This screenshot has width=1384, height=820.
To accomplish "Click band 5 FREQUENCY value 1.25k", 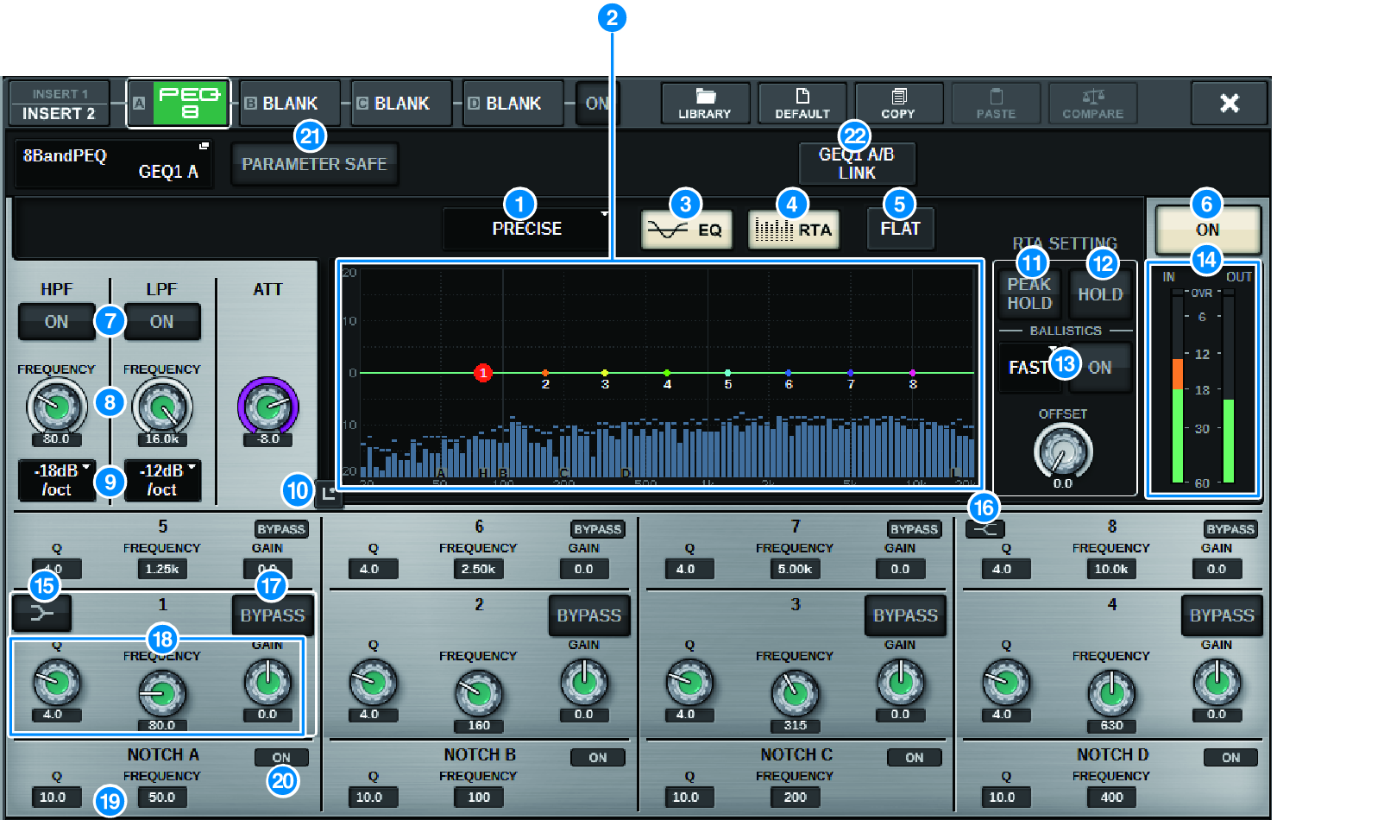I will click(161, 568).
